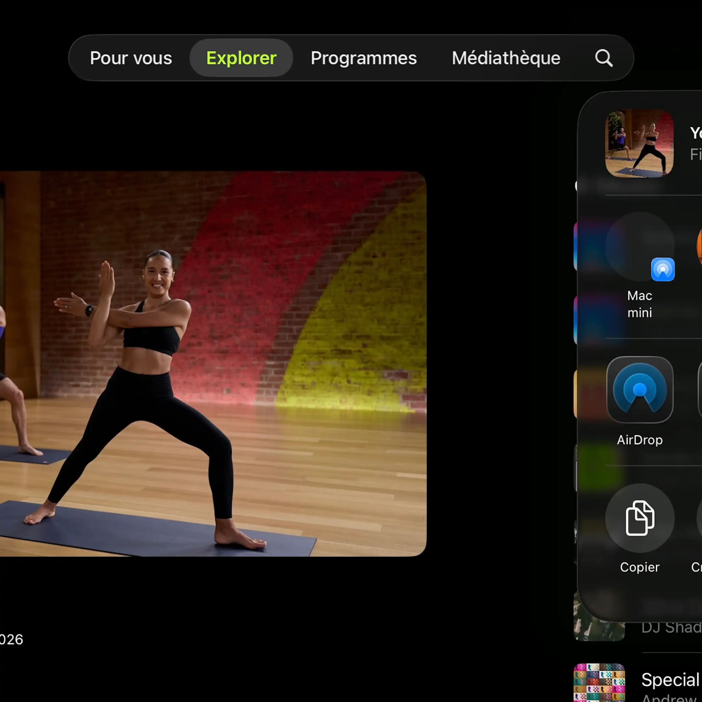
Task: Open the Special track title
Action: 671,680
